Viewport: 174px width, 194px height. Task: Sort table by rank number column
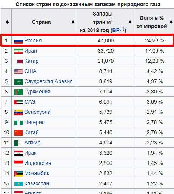click(x=8, y=22)
